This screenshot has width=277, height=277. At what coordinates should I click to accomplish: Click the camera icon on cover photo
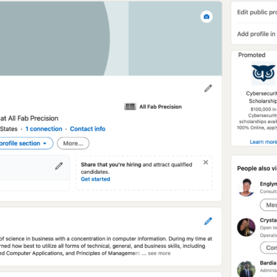pos(206,17)
